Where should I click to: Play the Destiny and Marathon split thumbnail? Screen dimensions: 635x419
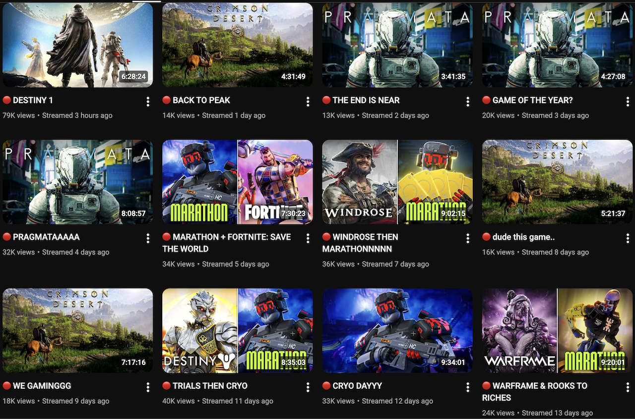(x=238, y=331)
